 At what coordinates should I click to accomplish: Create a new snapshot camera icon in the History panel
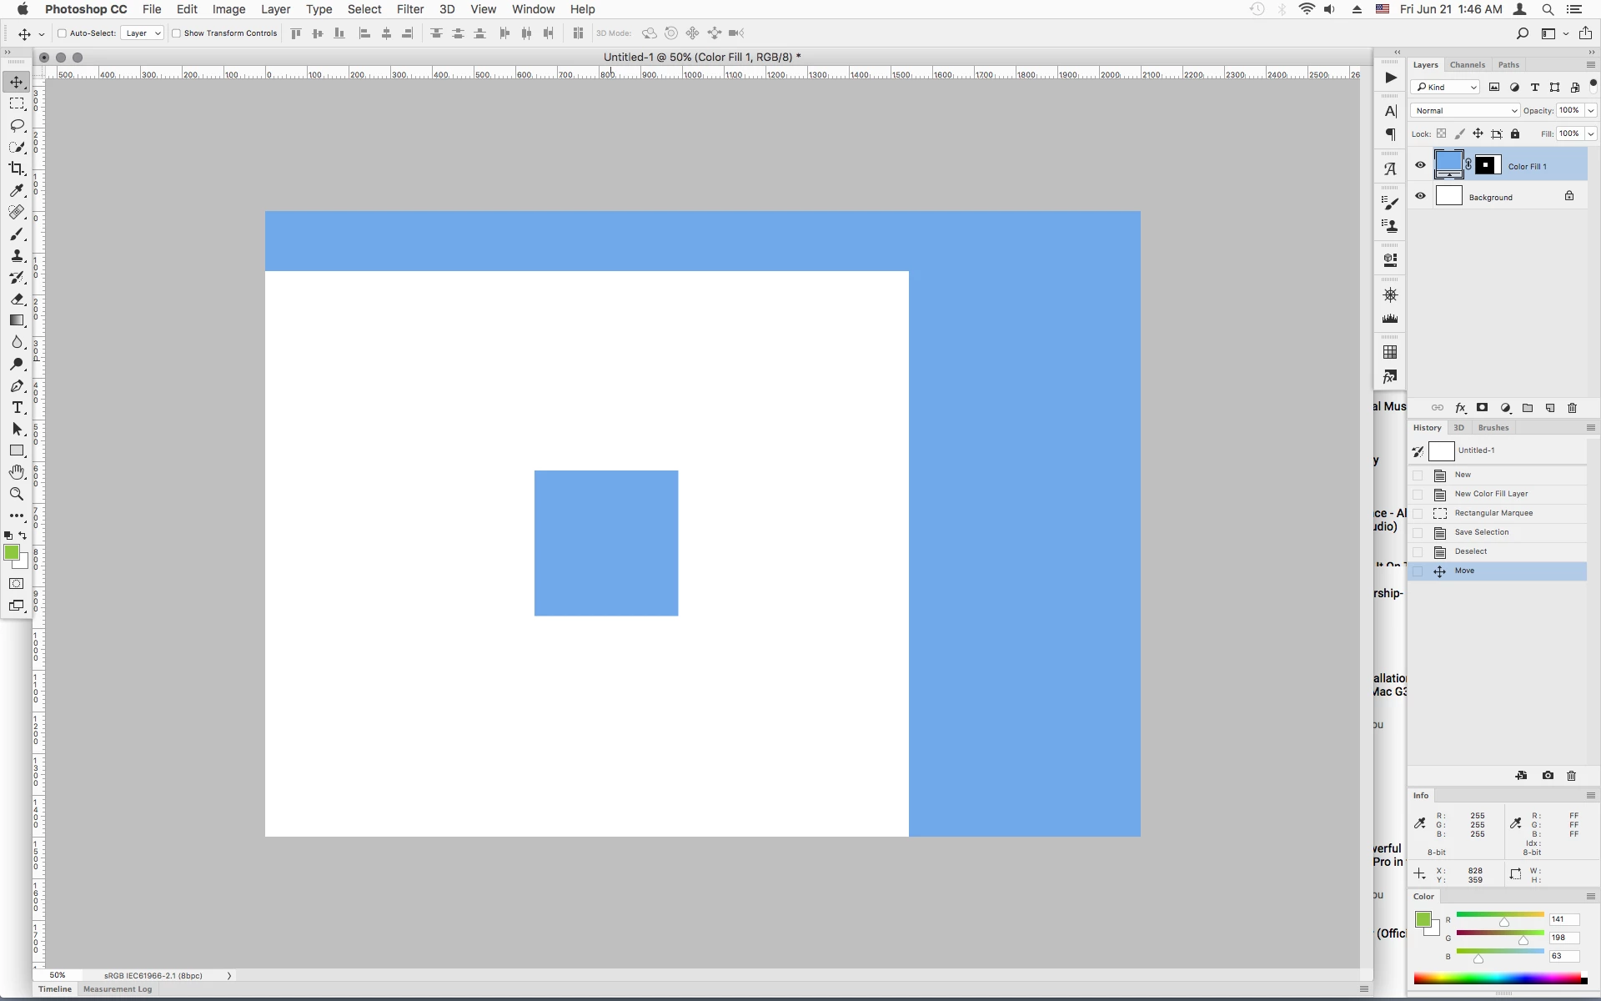point(1548,776)
